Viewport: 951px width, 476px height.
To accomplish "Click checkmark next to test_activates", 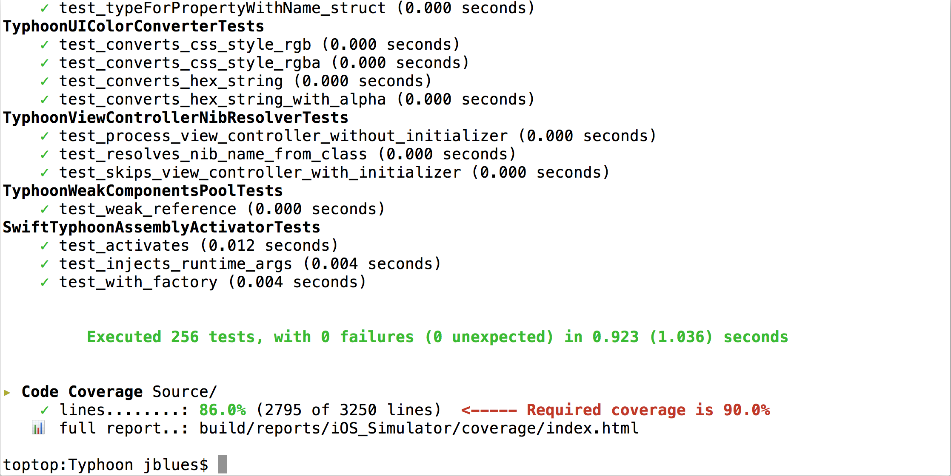I will tap(45, 246).
